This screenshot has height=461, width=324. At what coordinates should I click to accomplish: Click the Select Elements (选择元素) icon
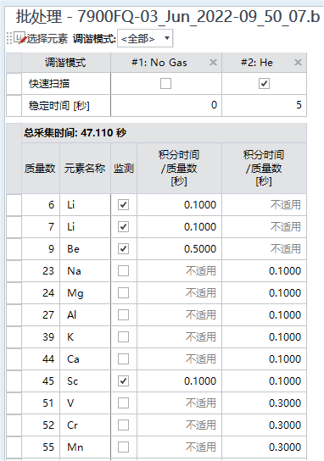pyautogui.click(x=20, y=38)
